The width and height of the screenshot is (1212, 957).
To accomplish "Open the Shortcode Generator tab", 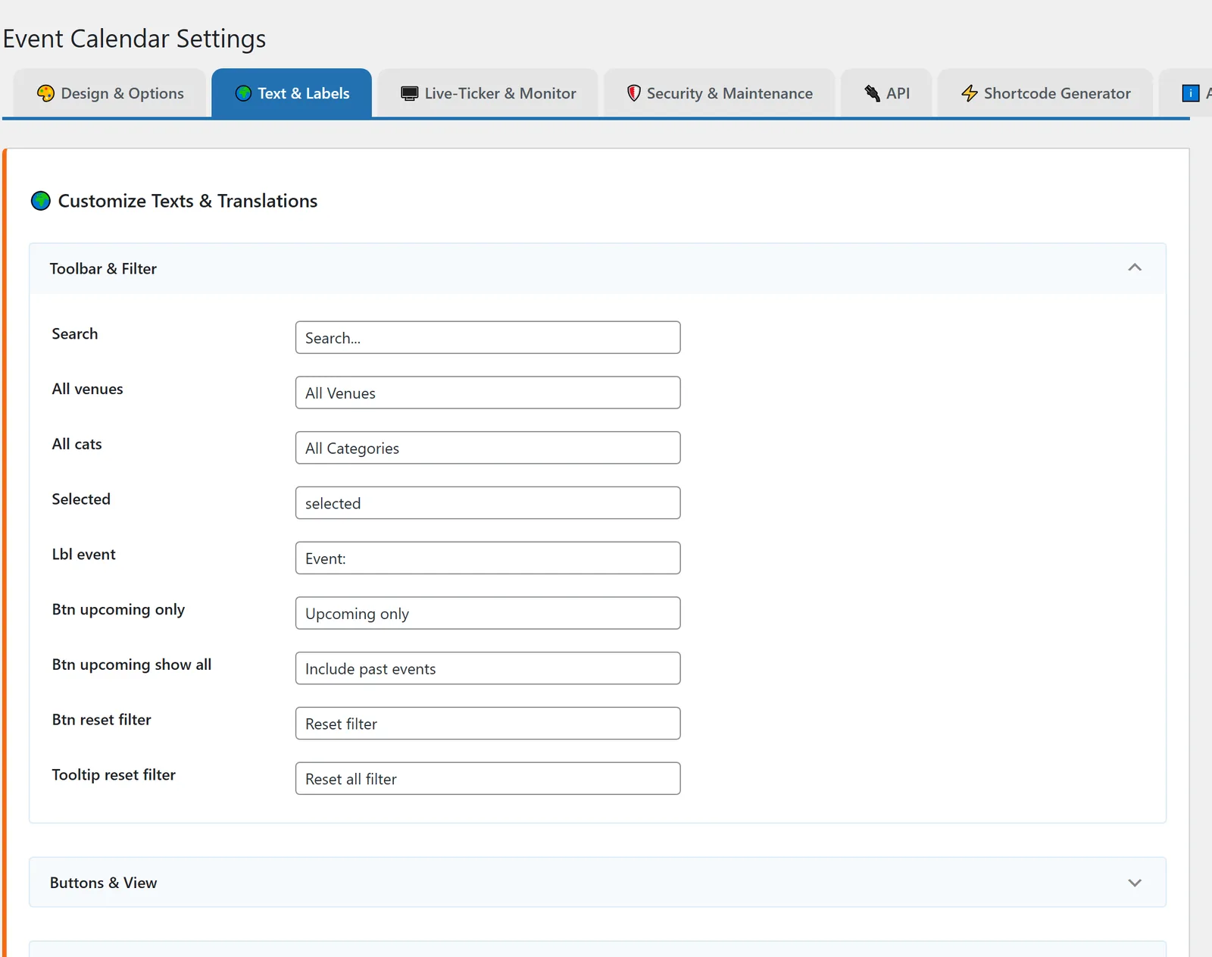I will (x=1045, y=93).
